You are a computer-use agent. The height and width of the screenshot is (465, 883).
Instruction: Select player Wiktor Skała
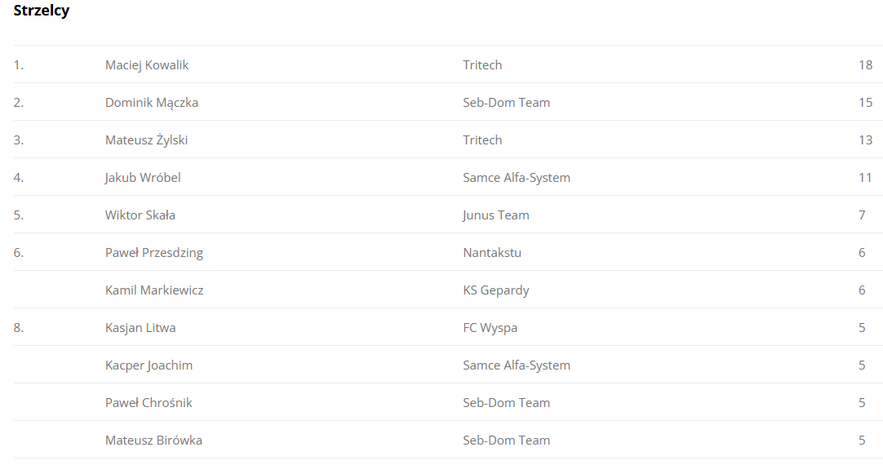pos(140,215)
